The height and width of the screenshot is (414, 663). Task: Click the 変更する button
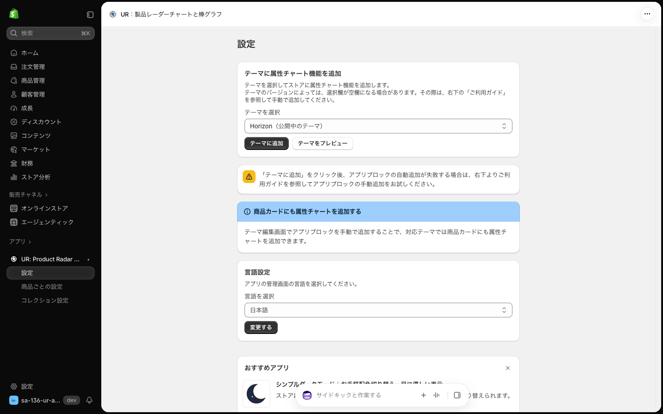pyautogui.click(x=261, y=328)
